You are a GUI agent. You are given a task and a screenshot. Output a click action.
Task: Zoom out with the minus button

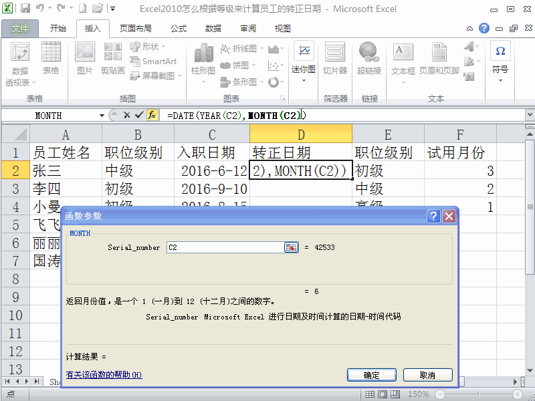pyautogui.click(x=440, y=394)
